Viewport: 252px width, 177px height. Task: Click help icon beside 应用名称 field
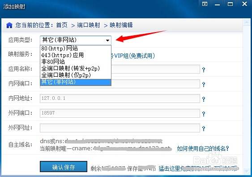(x=204, y=70)
